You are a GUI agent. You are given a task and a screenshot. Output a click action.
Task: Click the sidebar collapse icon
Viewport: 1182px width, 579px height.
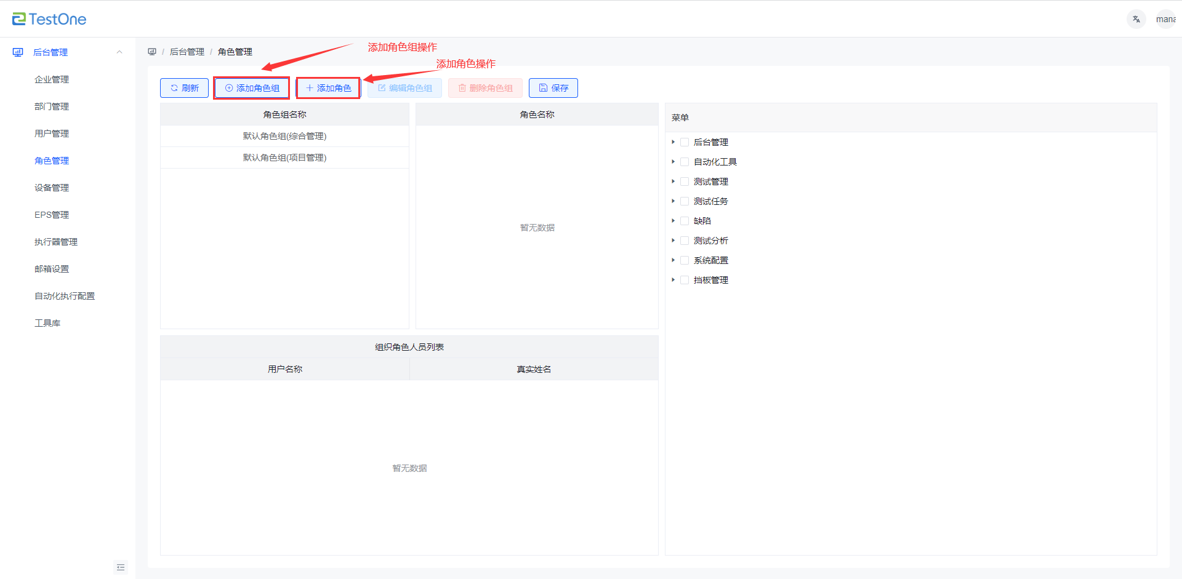[121, 567]
